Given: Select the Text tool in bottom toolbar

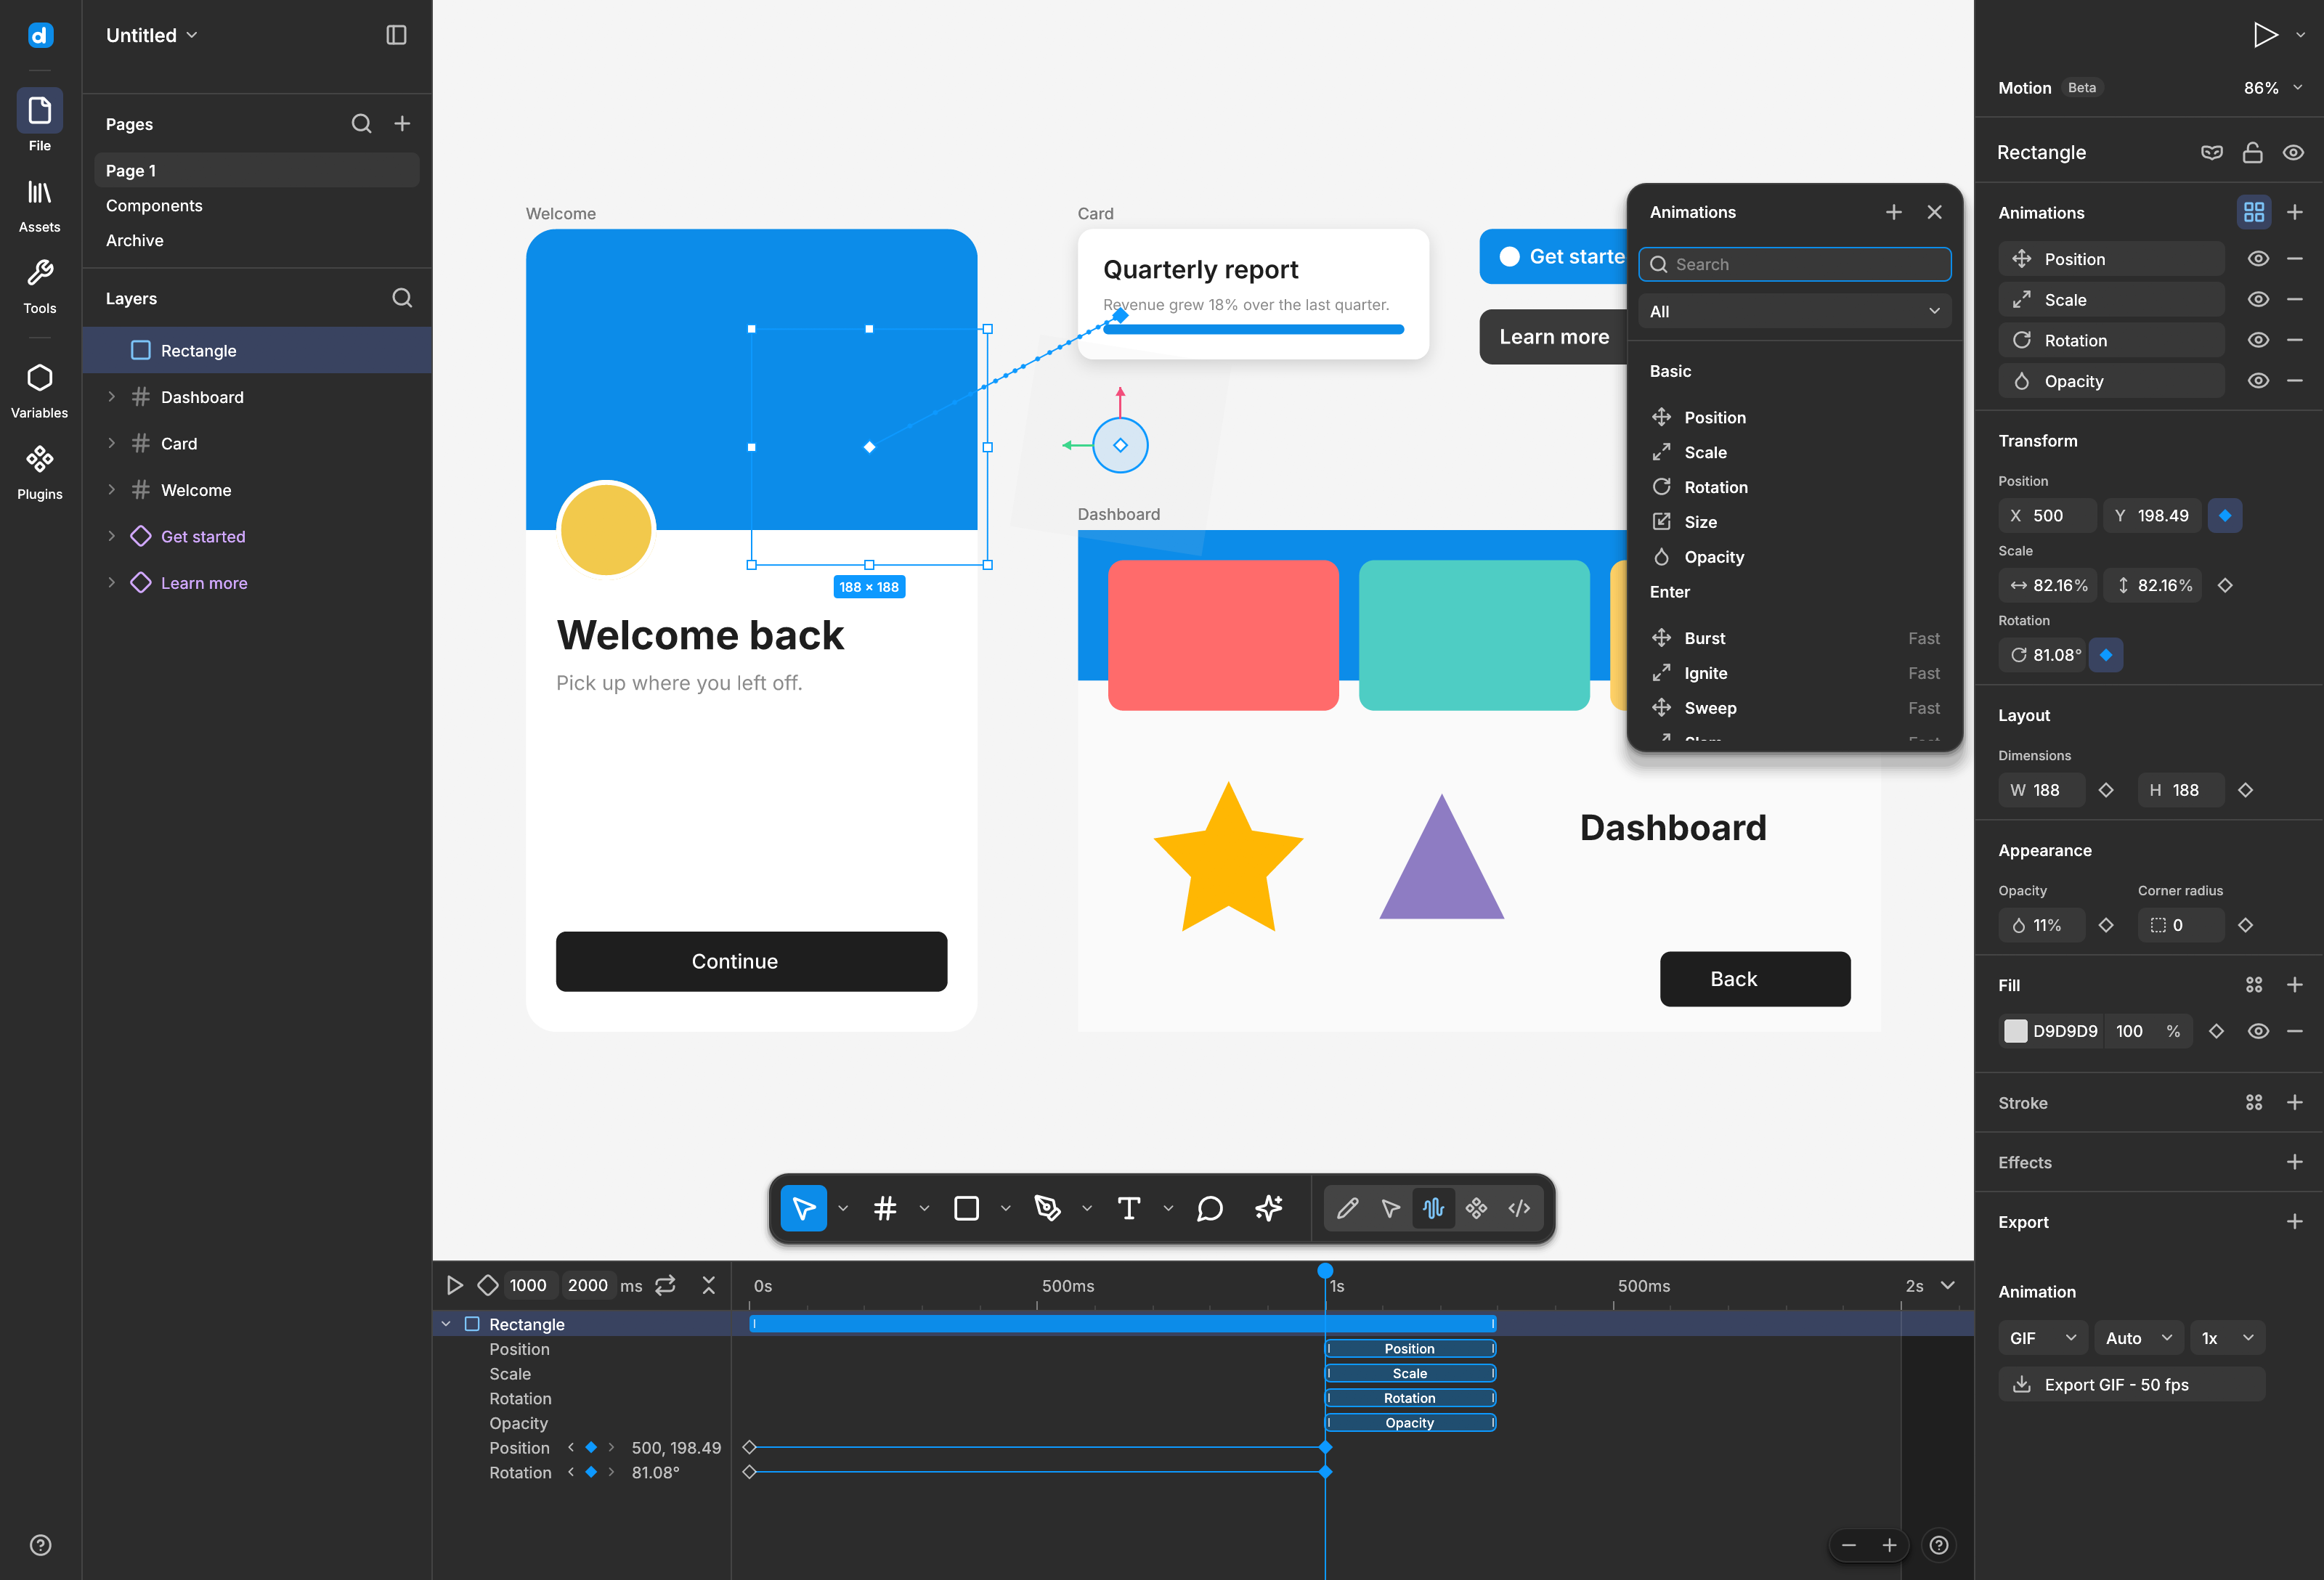Looking at the screenshot, I should [1128, 1208].
